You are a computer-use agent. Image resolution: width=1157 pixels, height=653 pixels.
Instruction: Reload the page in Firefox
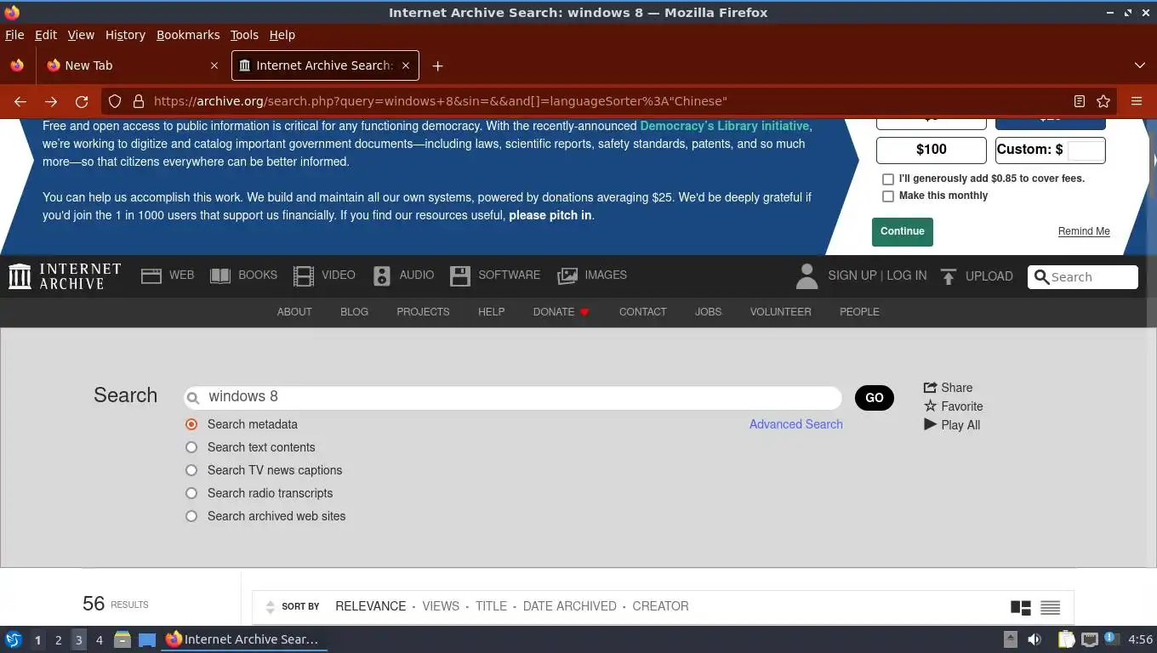[82, 101]
